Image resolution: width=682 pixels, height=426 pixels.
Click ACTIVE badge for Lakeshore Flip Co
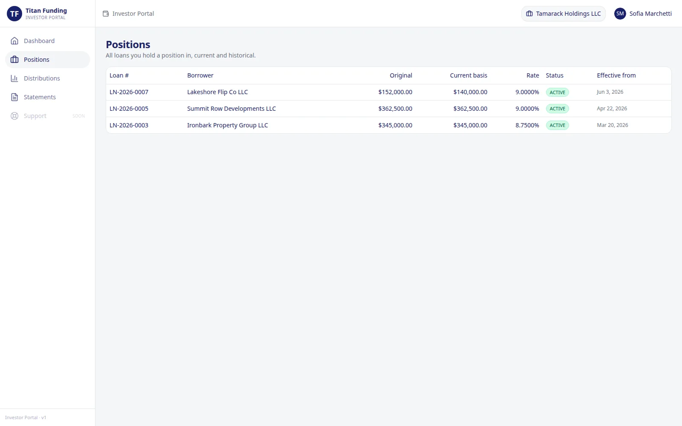[558, 92]
